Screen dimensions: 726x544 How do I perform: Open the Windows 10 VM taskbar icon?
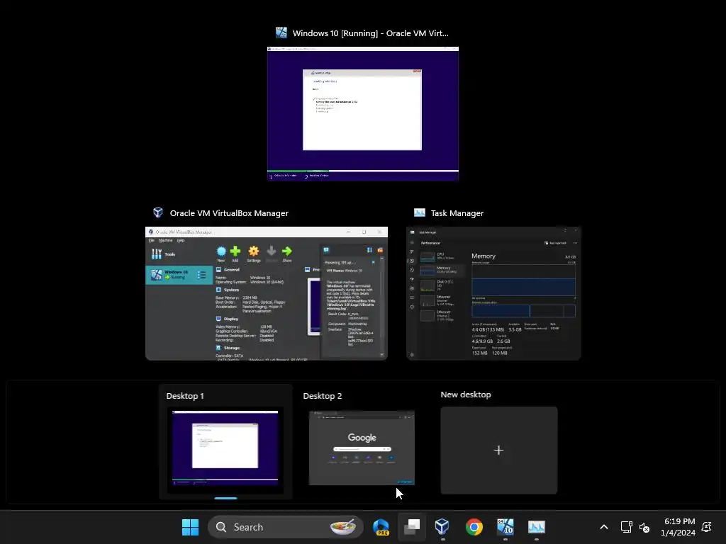505,527
